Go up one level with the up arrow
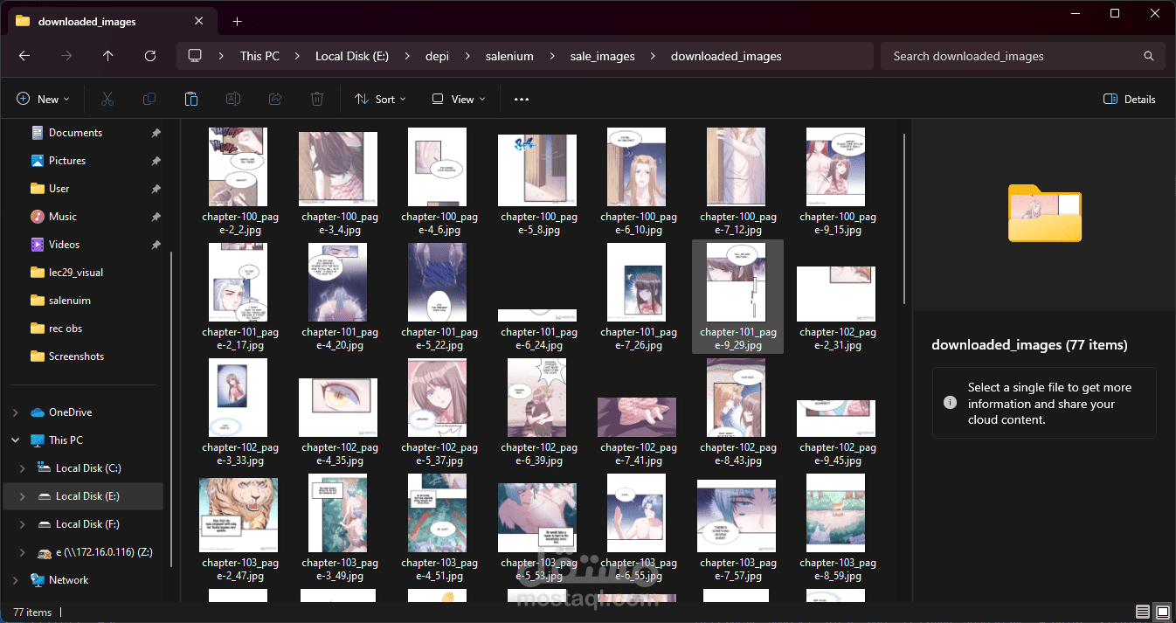This screenshot has width=1176, height=623. pyautogui.click(x=107, y=55)
